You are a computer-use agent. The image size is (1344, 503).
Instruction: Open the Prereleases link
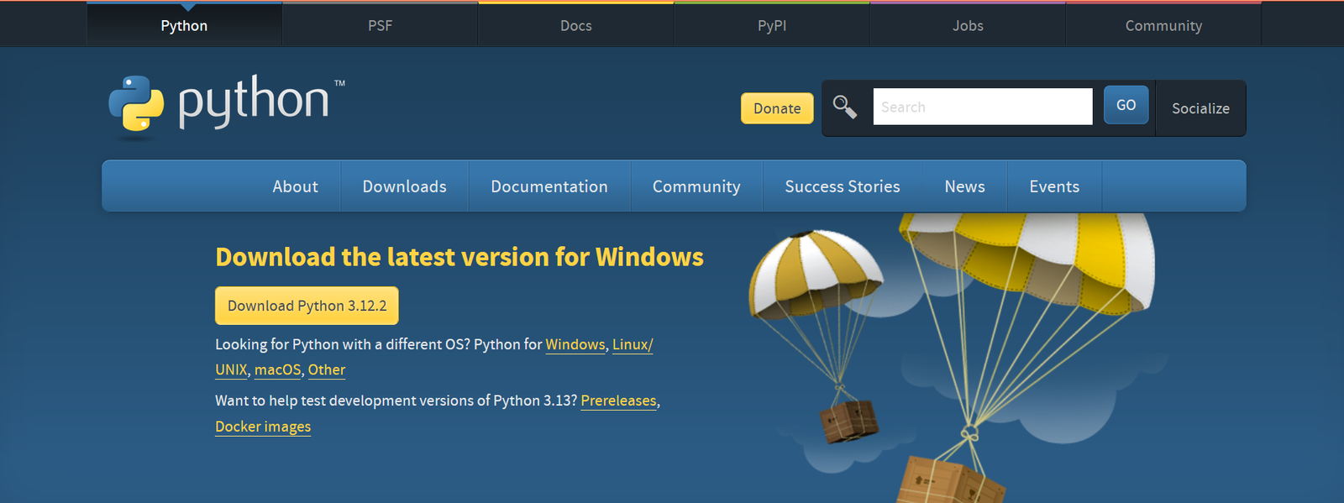[x=618, y=401]
